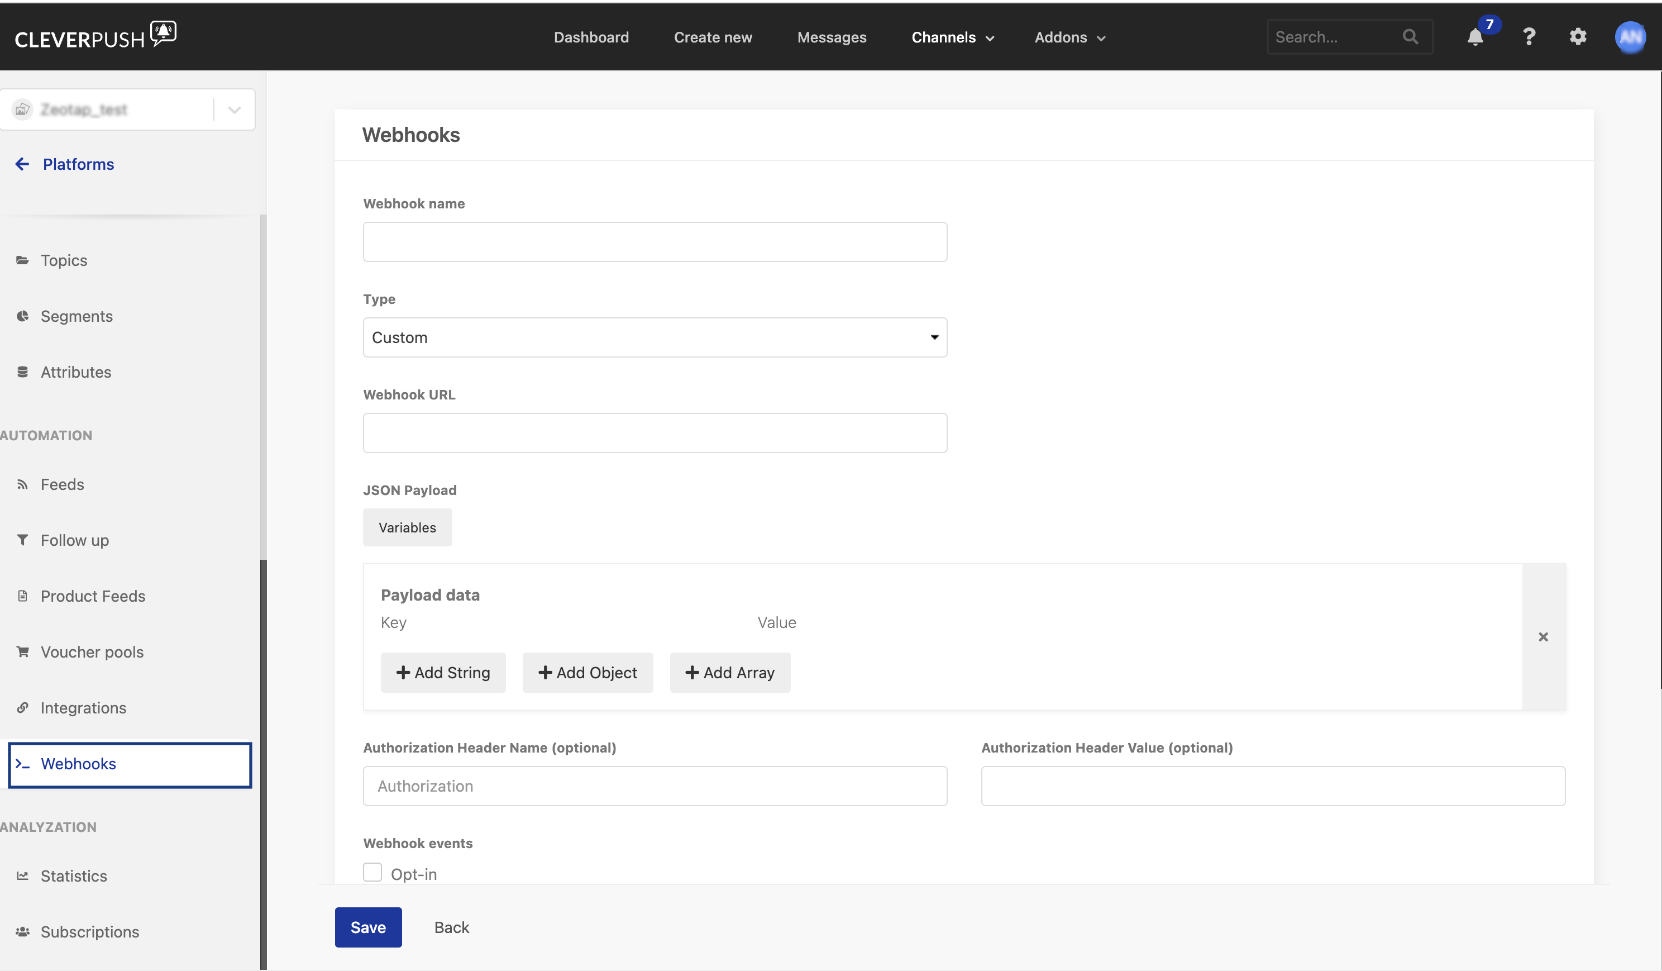Click the Add String button
This screenshot has width=1662, height=971.
pyautogui.click(x=443, y=673)
